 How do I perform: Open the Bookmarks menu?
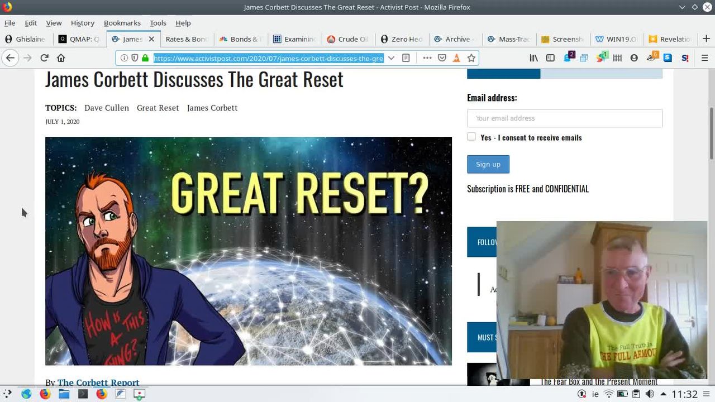point(122,23)
